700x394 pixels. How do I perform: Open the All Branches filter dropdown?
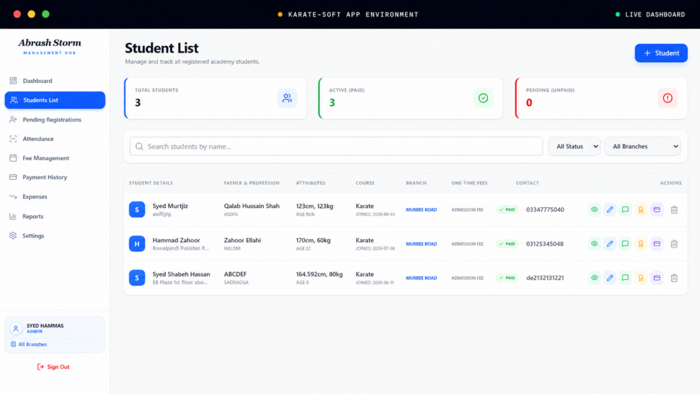pos(643,146)
